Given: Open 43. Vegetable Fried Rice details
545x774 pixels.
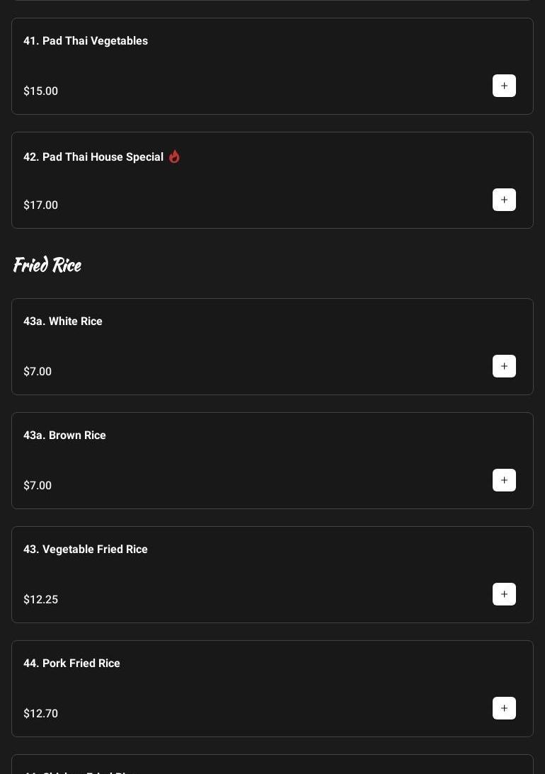Looking at the screenshot, I should click(x=86, y=550).
